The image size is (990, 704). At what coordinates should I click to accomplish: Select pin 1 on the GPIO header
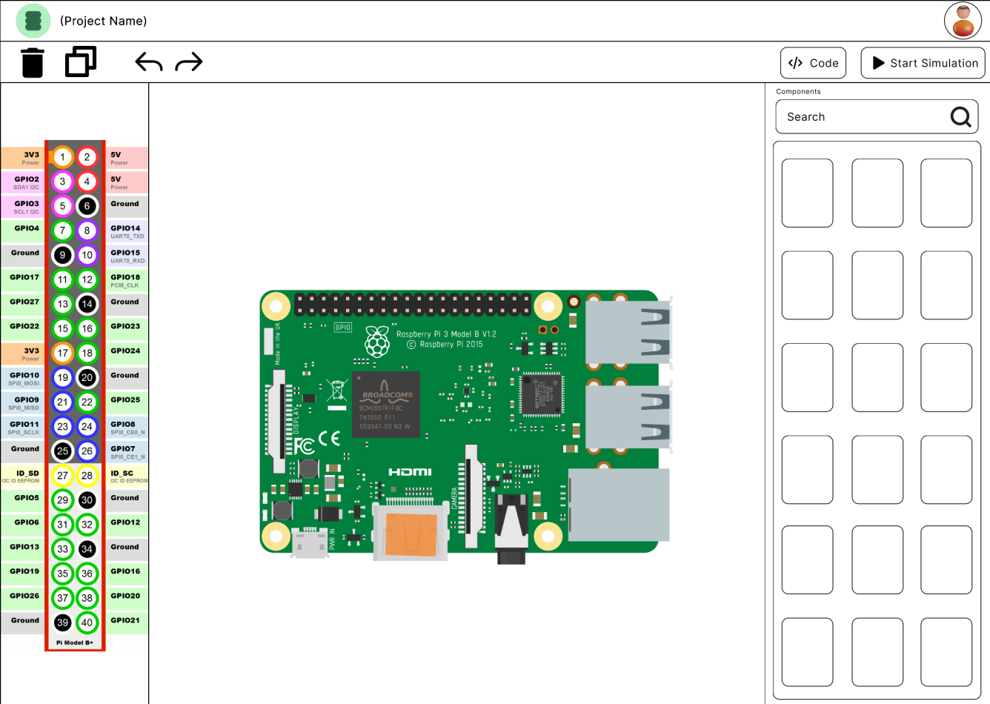point(62,157)
